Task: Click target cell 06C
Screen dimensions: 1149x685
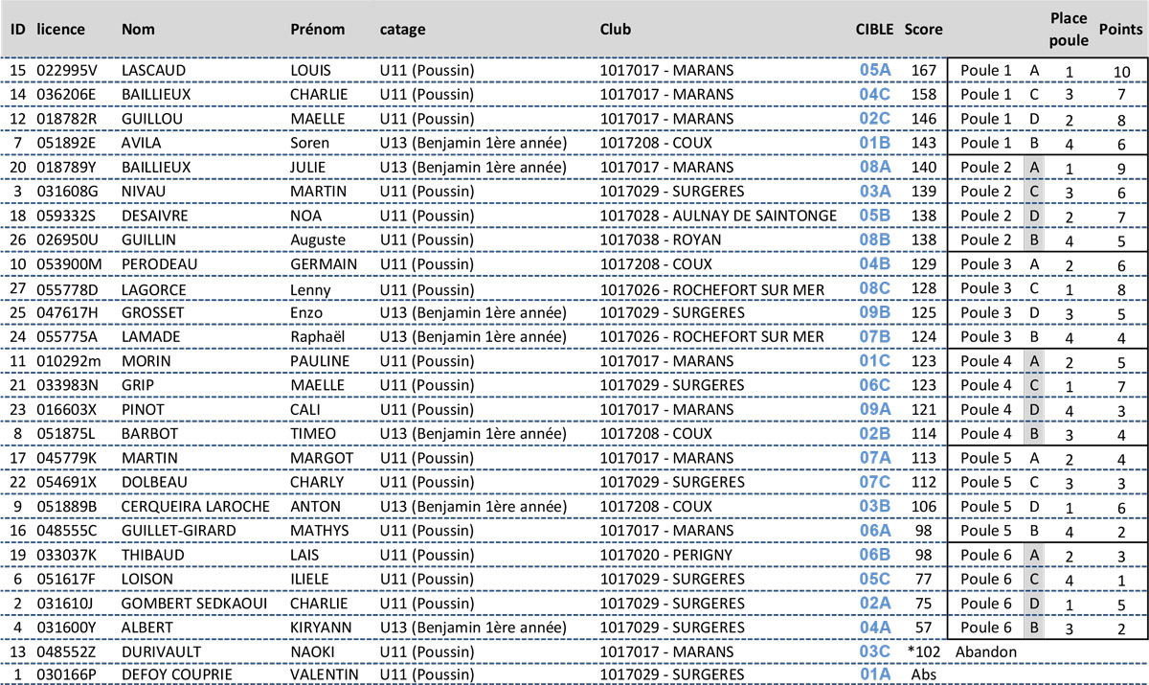Action: click(x=875, y=385)
